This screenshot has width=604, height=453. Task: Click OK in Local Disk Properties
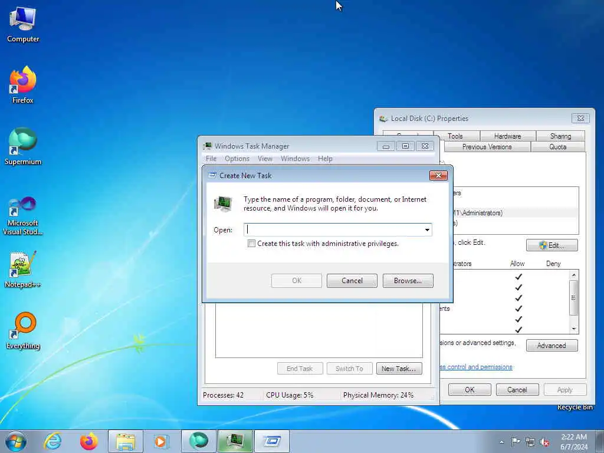point(470,390)
